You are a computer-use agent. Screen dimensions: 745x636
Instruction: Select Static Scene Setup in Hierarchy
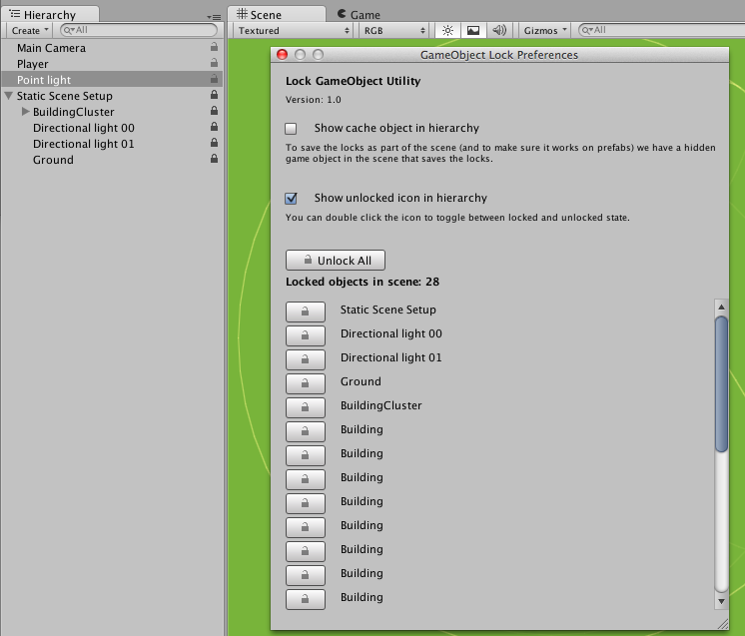[x=112, y=96]
